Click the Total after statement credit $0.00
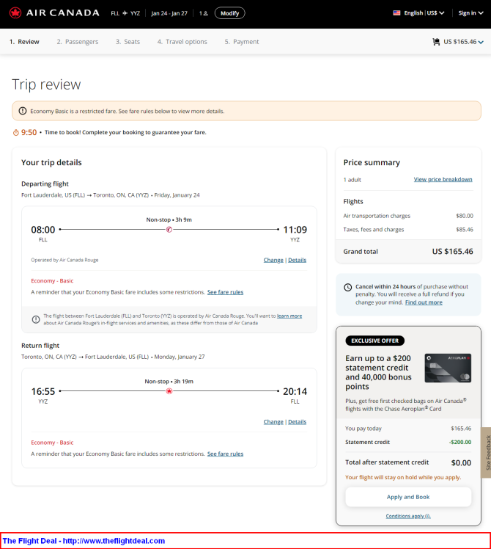Image resolution: width=491 pixels, height=549 pixels. point(408,462)
